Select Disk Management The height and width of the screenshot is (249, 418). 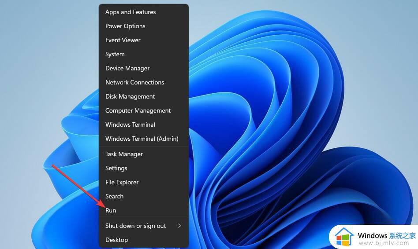[144, 97]
